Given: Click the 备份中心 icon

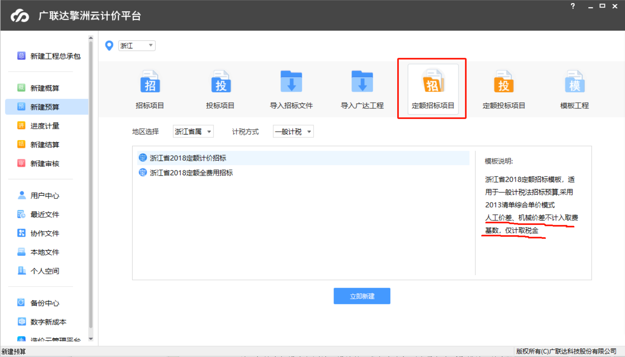Looking at the screenshot, I should click(21, 302).
